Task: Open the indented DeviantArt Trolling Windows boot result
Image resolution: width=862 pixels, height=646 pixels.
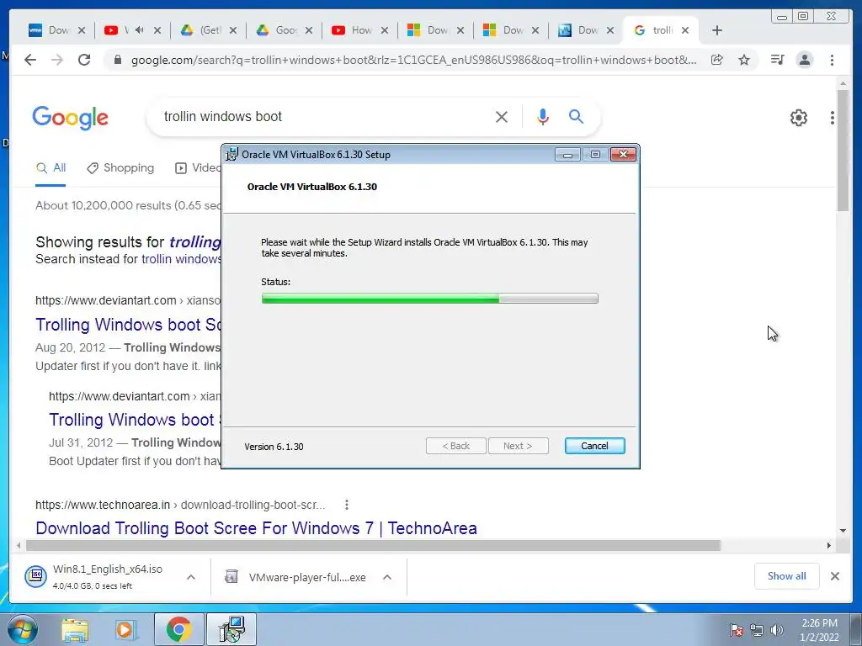Action: 135,420
